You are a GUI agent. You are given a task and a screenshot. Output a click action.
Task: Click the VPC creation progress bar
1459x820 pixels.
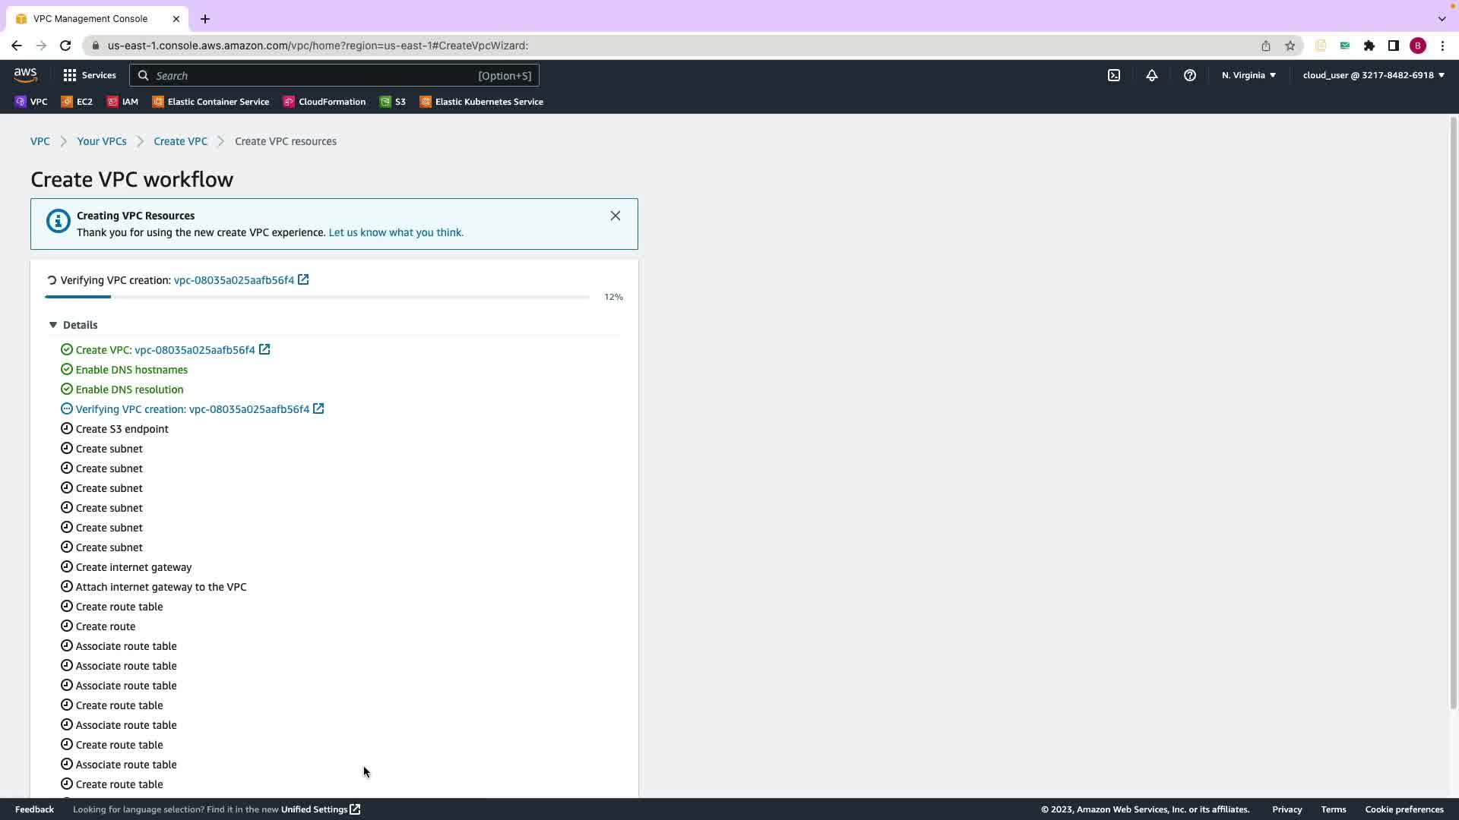pos(317,297)
